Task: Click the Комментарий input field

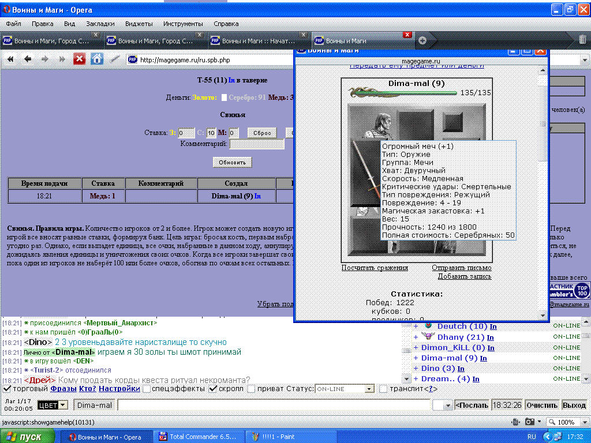Action: [x=257, y=144]
